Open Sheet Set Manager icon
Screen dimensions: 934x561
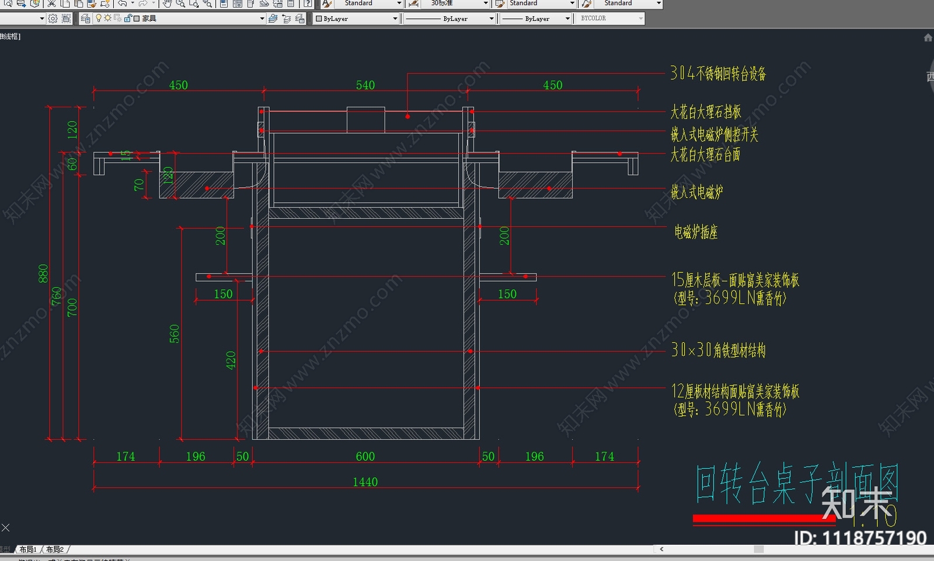tap(264, 3)
